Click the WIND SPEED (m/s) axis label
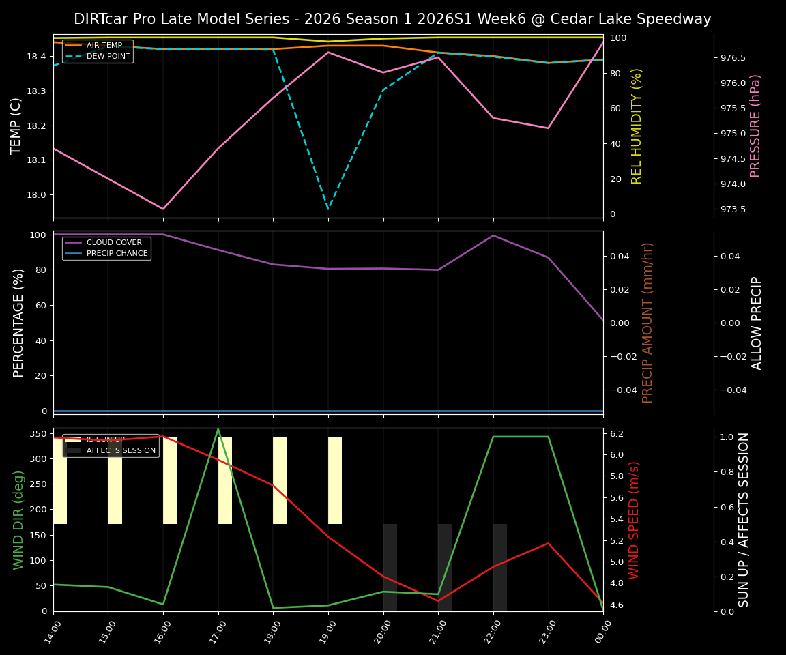The height and width of the screenshot is (655, 786). coord(634,520)
